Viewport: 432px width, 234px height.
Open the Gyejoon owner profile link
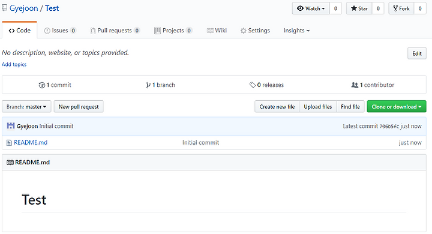(23, 8)
